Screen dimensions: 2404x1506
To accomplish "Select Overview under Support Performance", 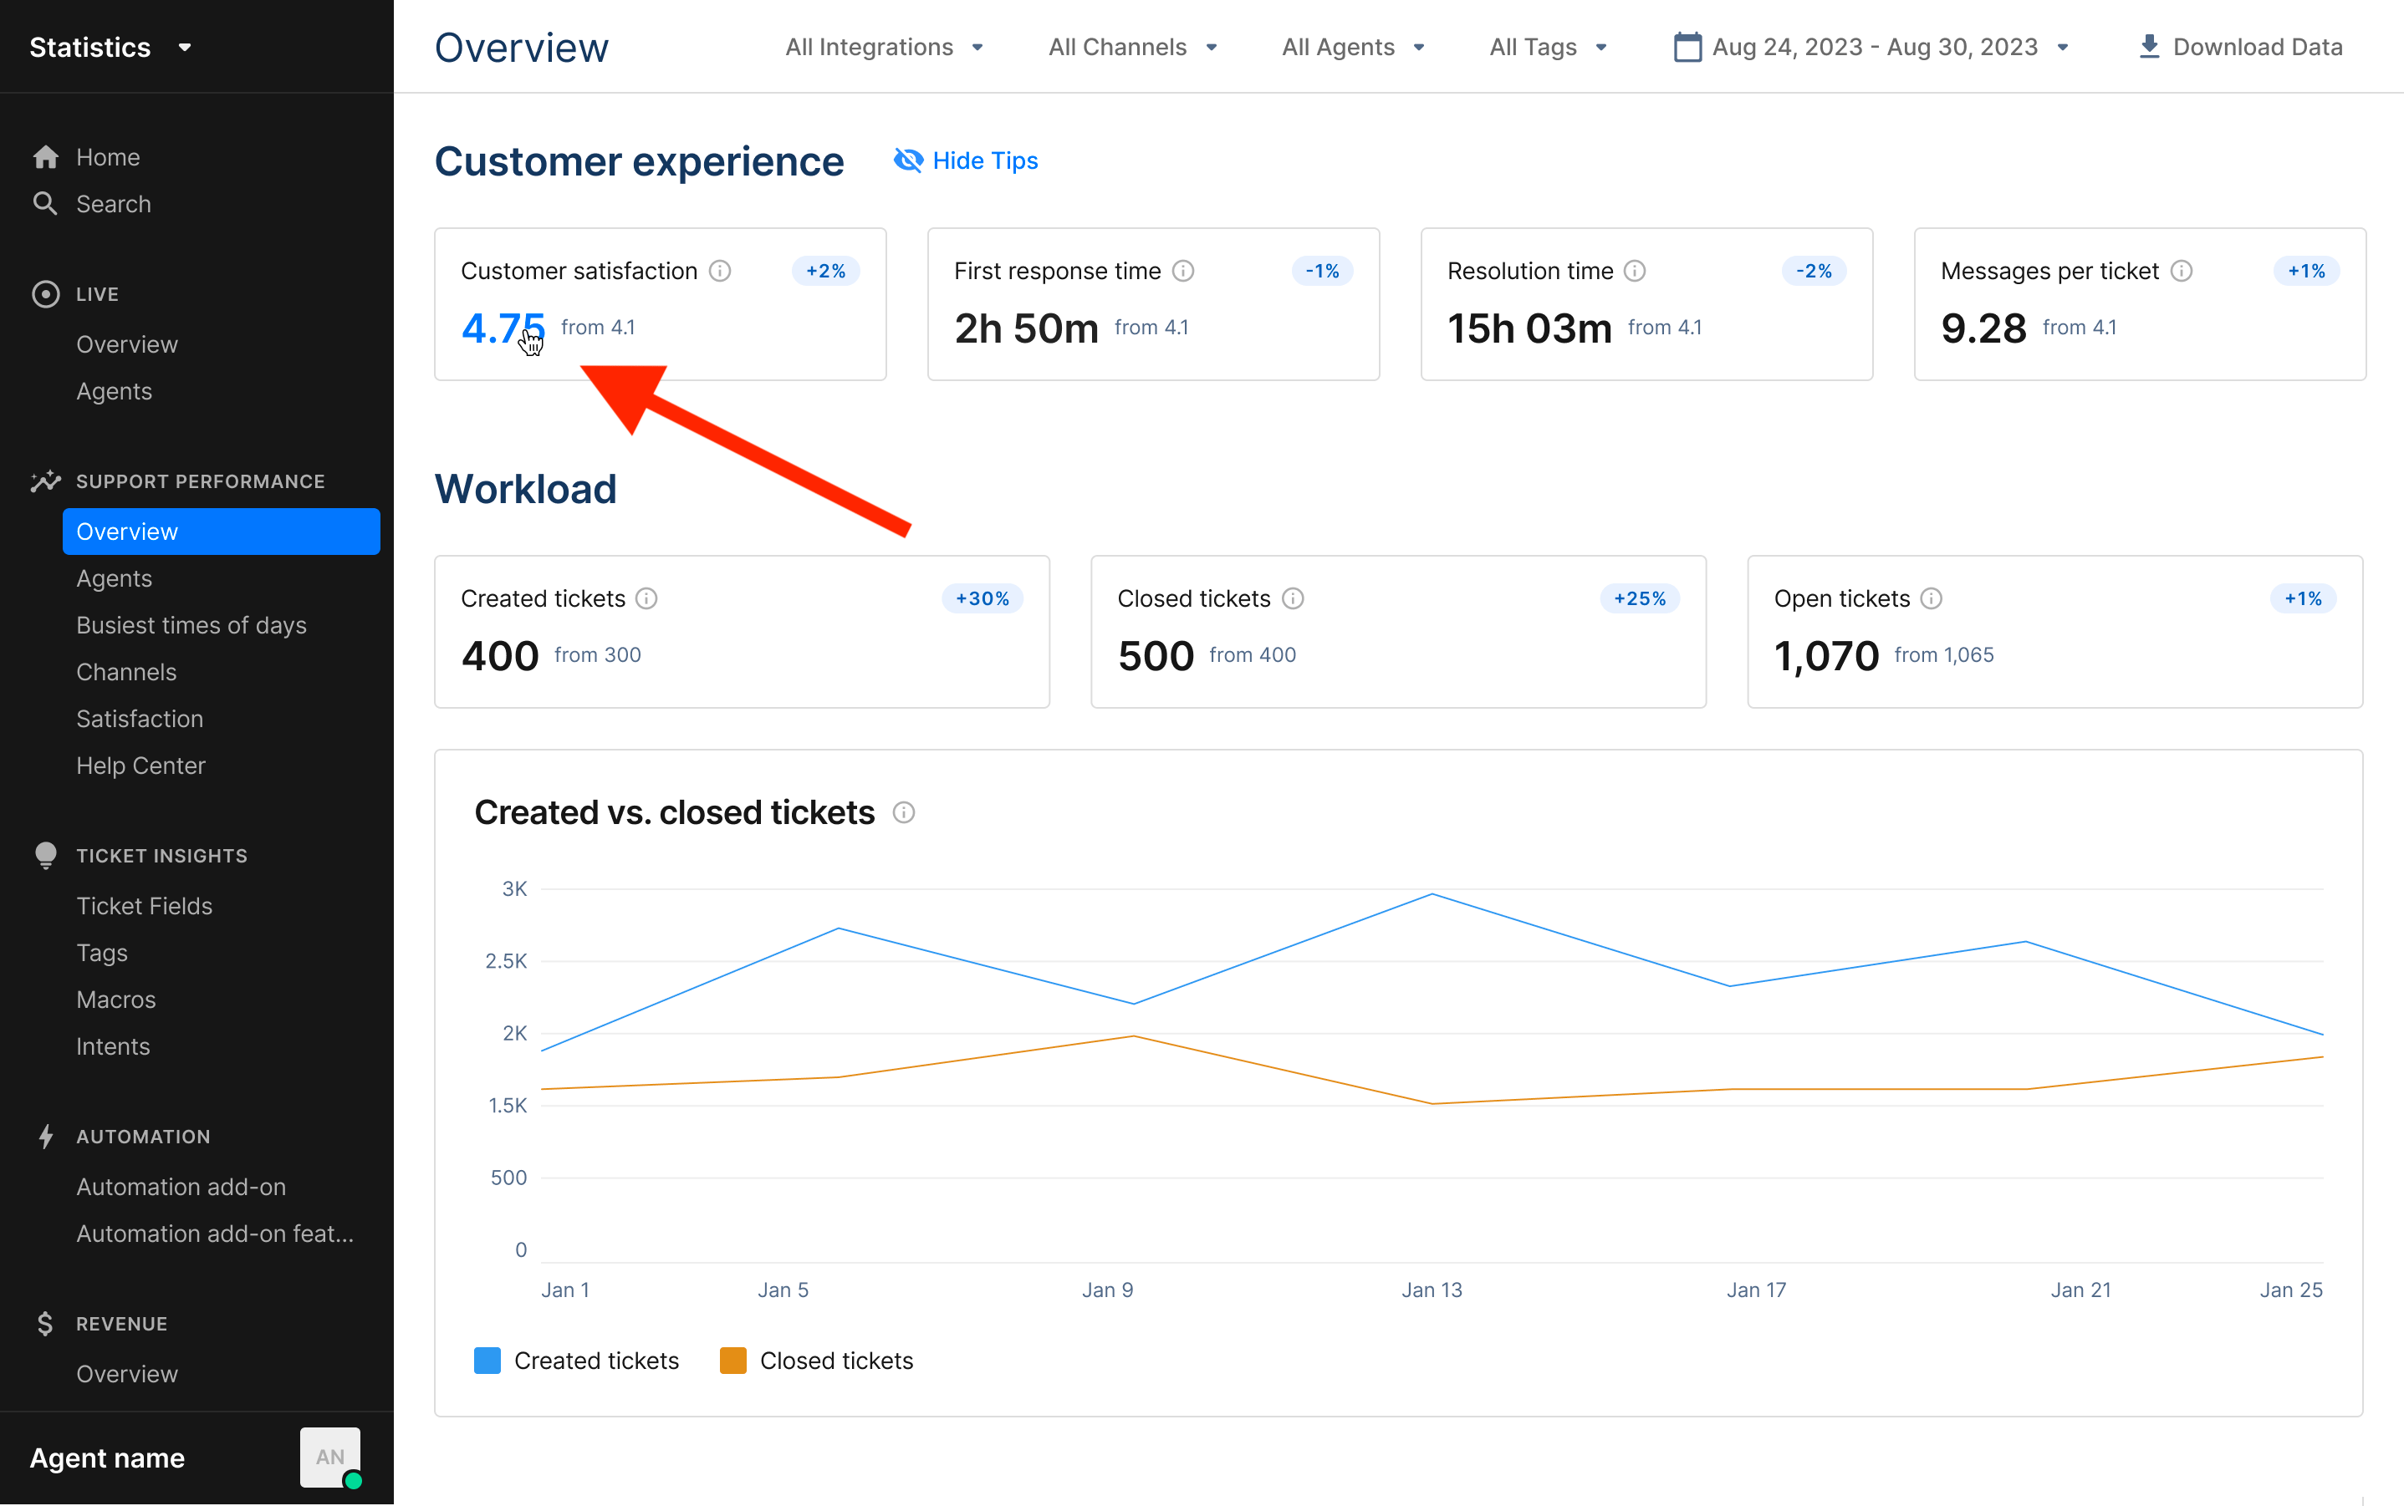I will point(222,532).
